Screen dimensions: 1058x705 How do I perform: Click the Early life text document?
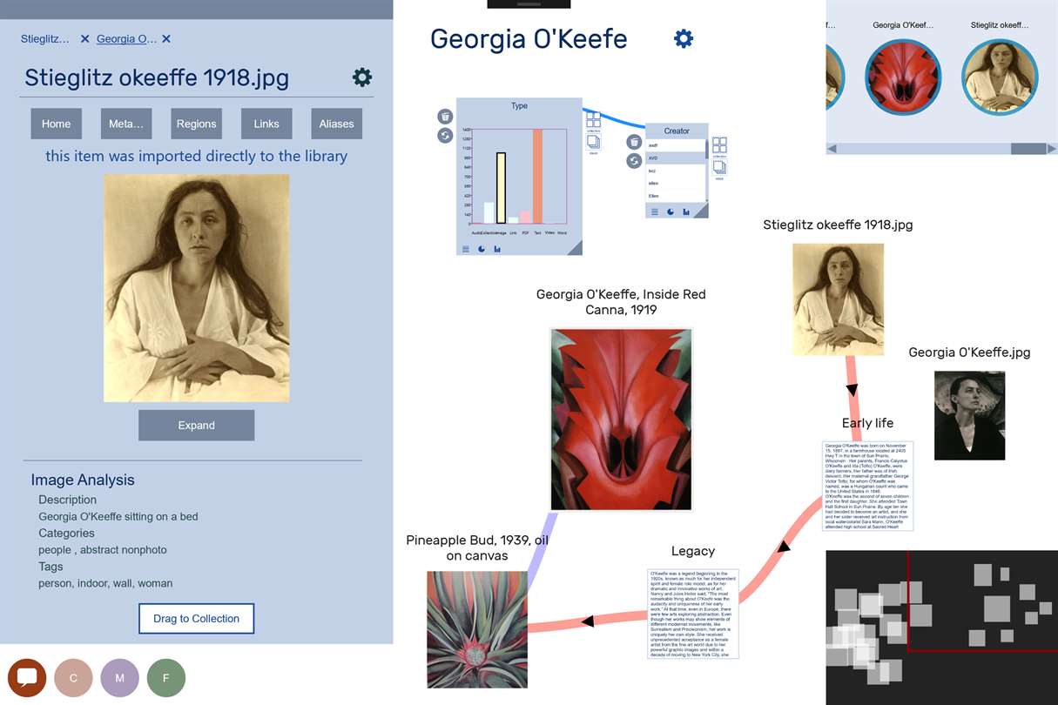point(868,486)
